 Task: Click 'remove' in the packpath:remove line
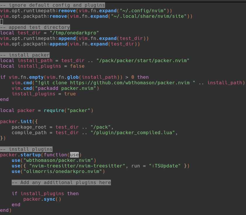pyautogui.click(x=58, y=16)
